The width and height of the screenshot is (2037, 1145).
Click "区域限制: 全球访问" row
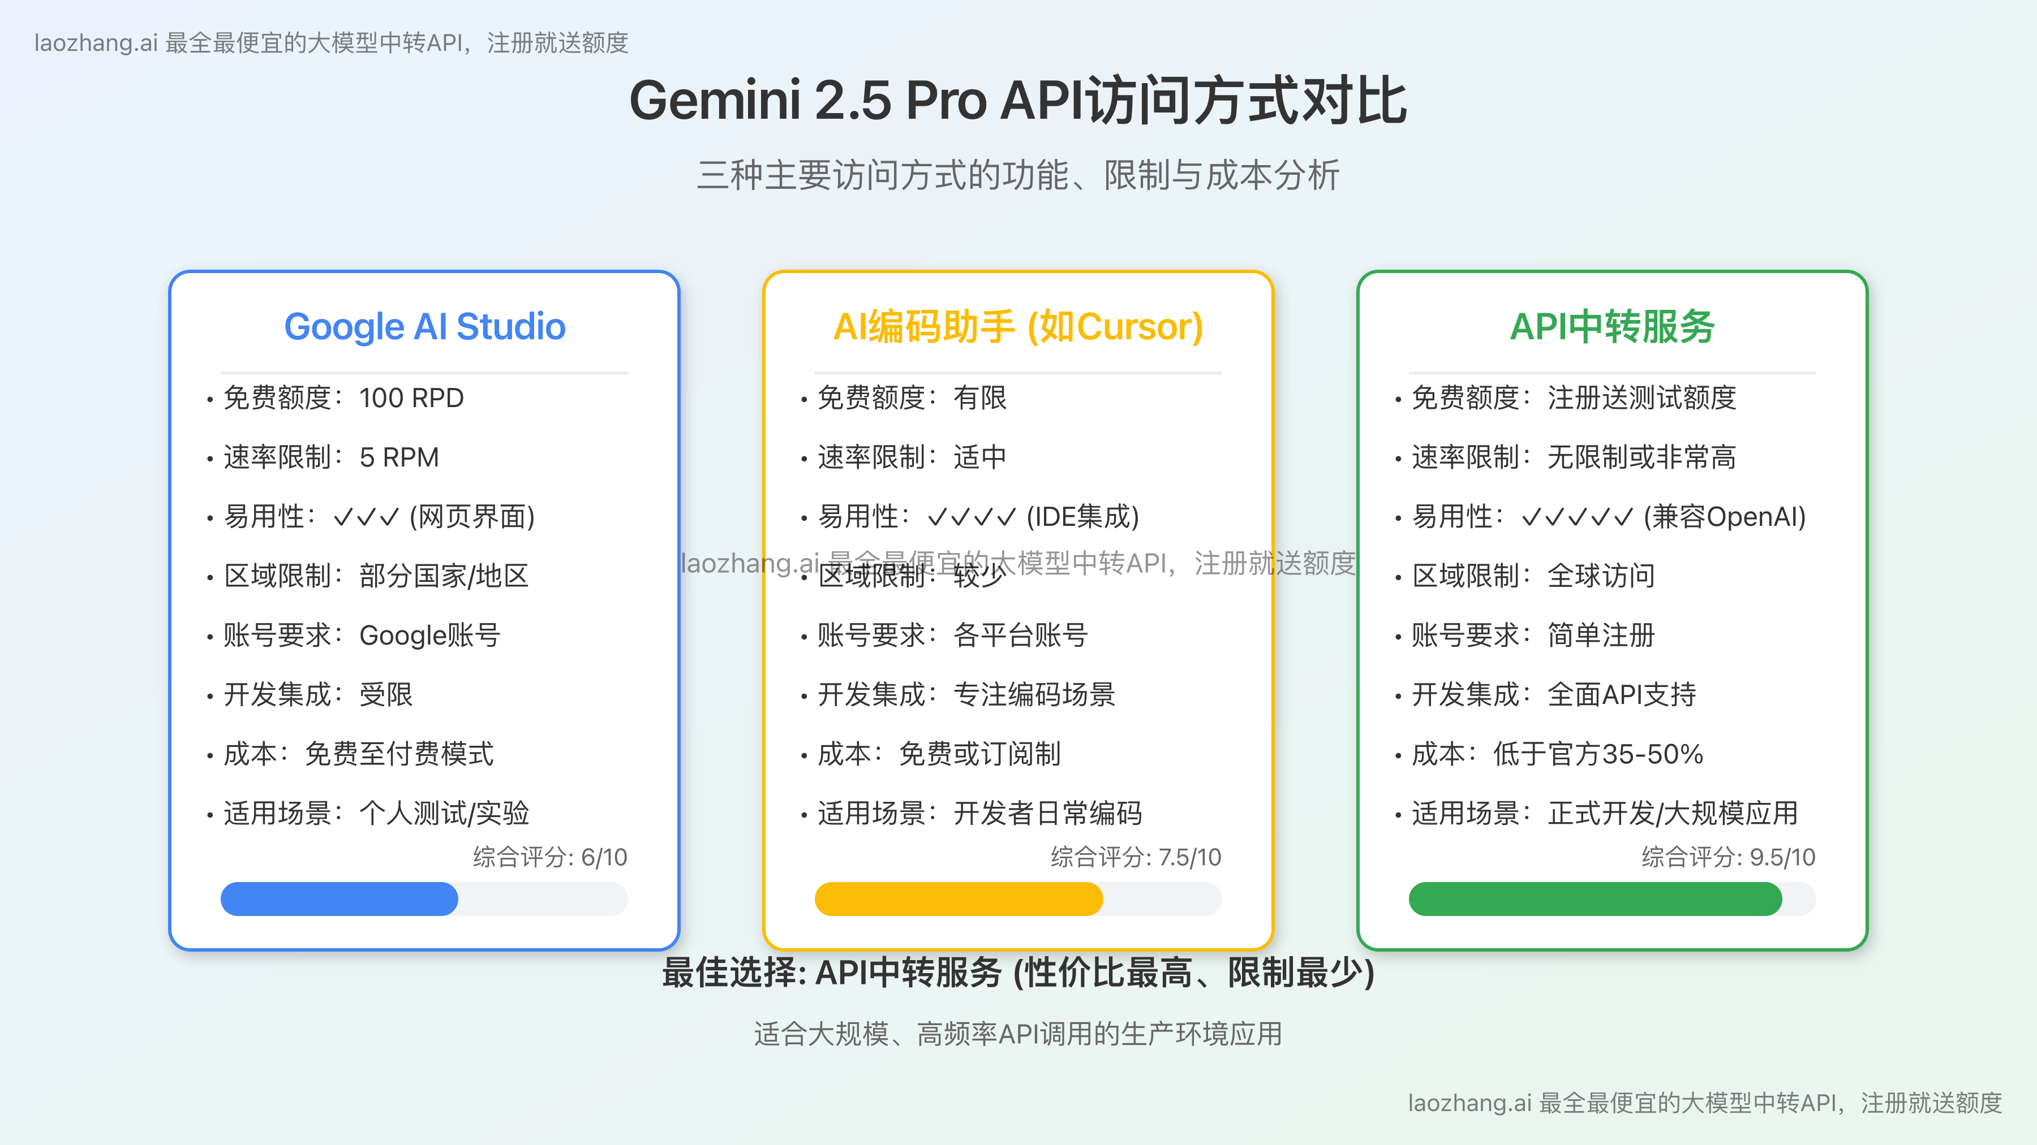tap(1525, 575)
